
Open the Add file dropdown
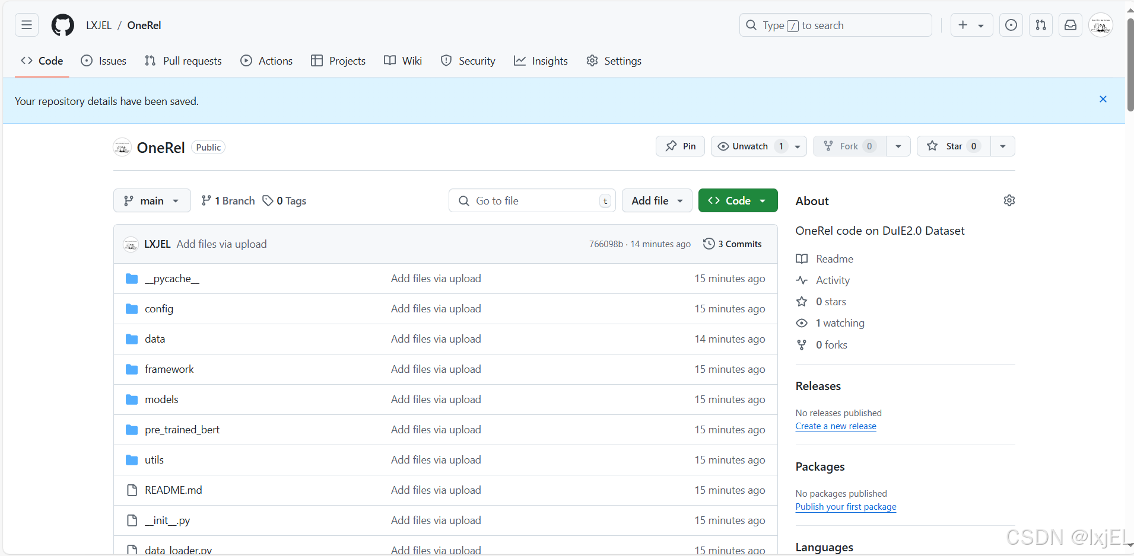pos(657,201)
